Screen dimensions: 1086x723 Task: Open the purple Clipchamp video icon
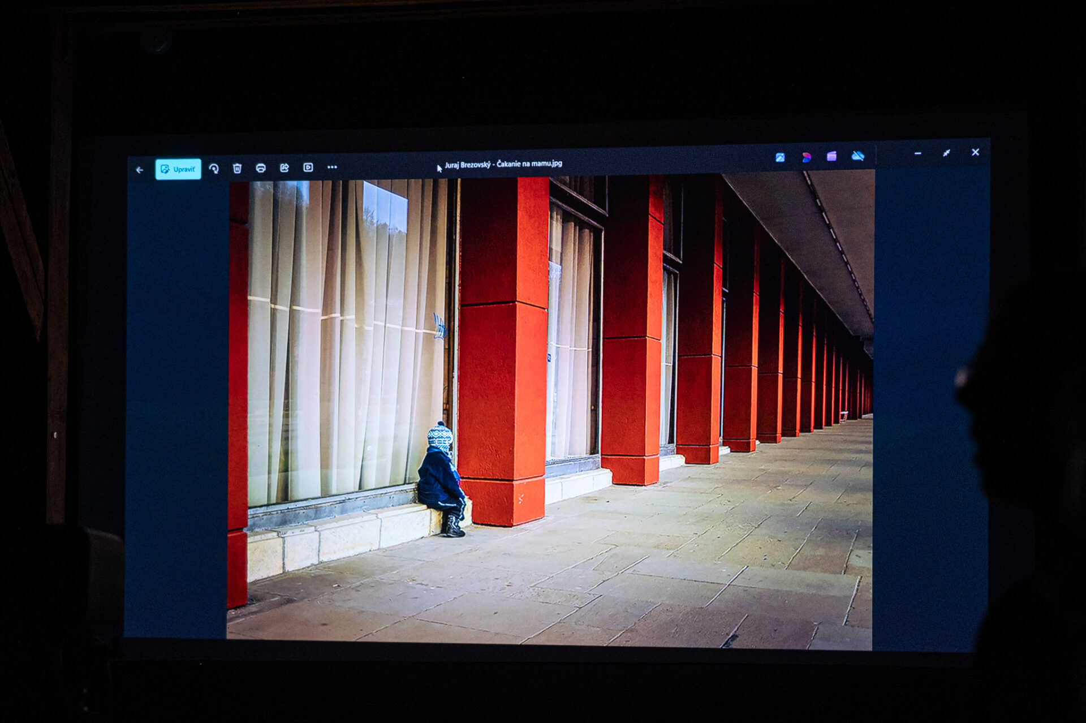[831, 156]
